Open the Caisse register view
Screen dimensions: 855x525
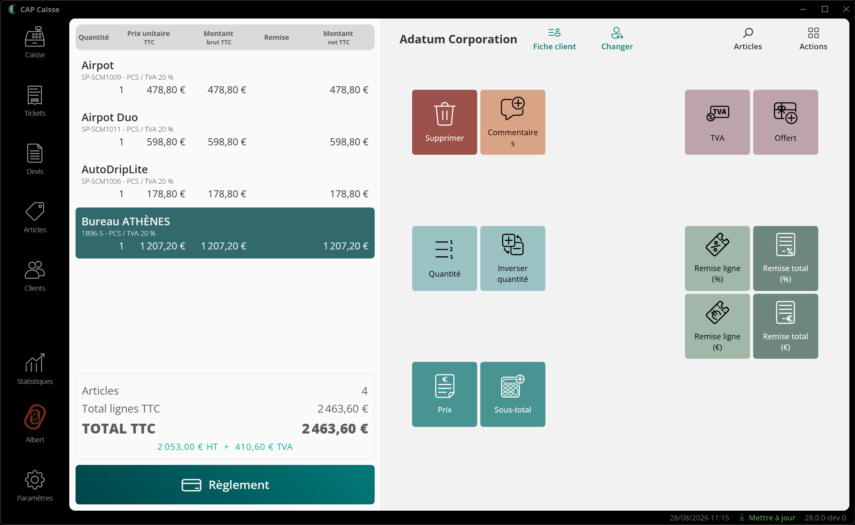point(35,42)
